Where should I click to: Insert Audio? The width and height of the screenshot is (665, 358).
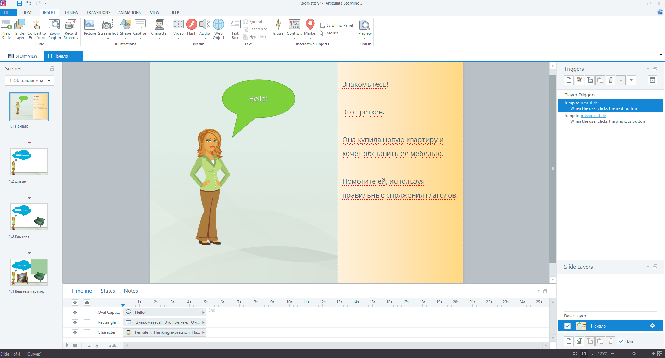click(x=205, y=29)
